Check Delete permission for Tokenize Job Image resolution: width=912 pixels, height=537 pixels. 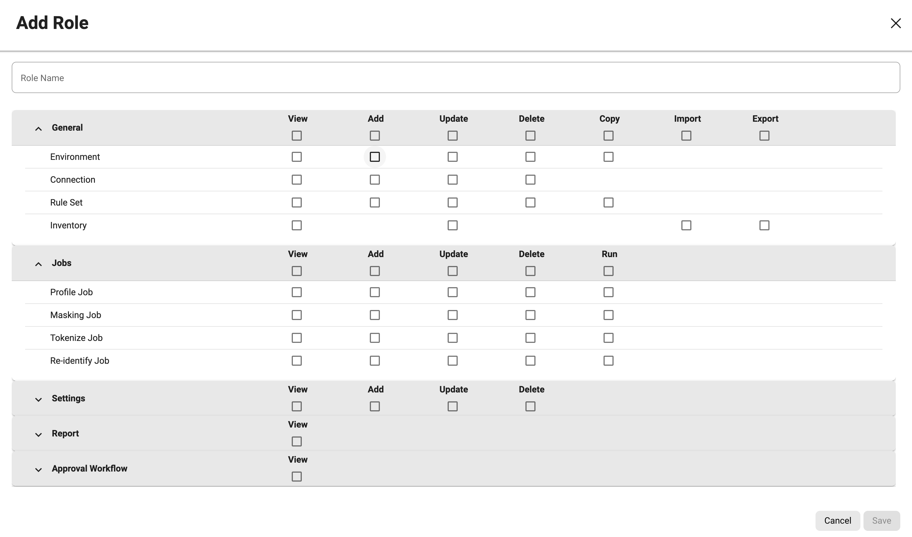[530, 338]
